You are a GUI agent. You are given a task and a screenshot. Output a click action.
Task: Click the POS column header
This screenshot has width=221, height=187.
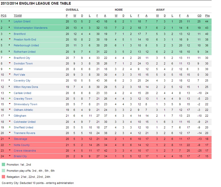pos(4,16)
